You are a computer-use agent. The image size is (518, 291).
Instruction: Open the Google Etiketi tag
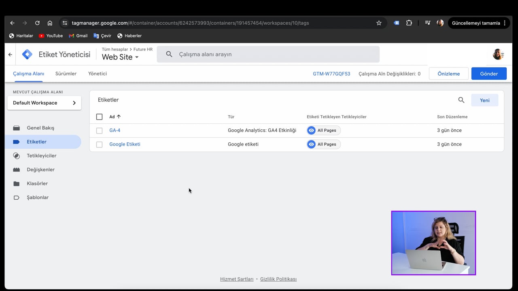125,144
